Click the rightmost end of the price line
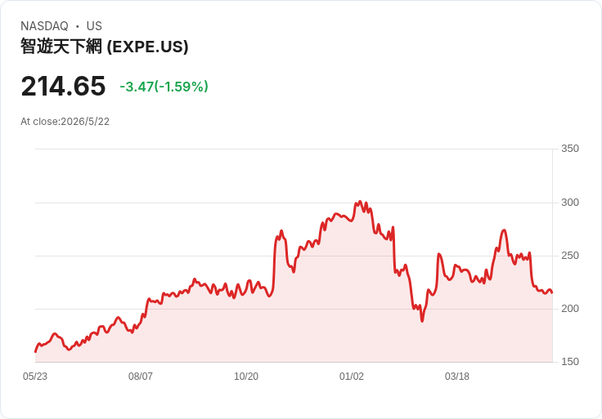602x419 pixels. [552, 292]
